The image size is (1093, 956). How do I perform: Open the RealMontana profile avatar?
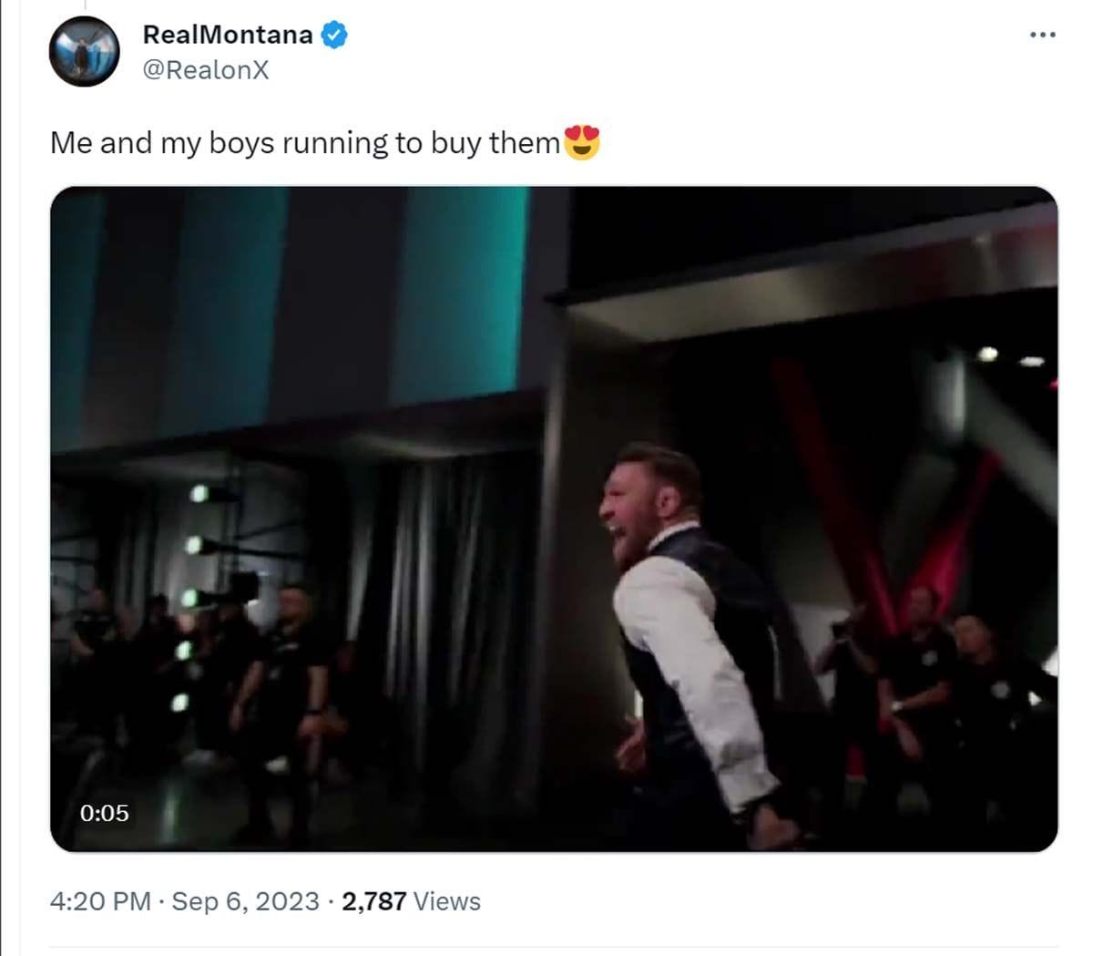(x=84, y=52)
